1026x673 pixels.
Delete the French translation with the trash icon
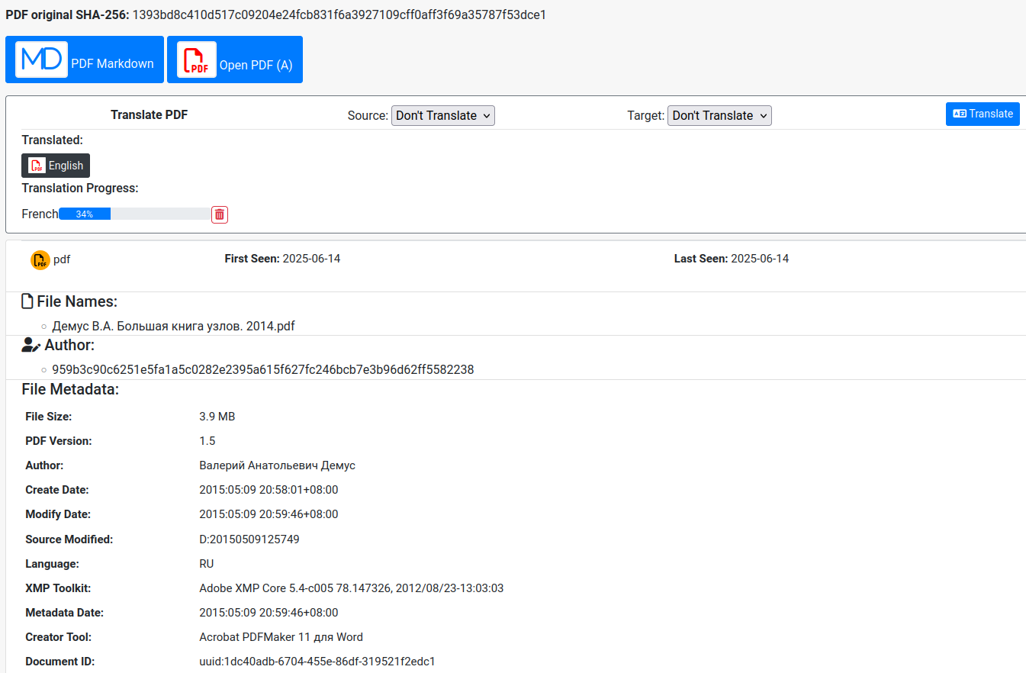[x=220, y=214]
